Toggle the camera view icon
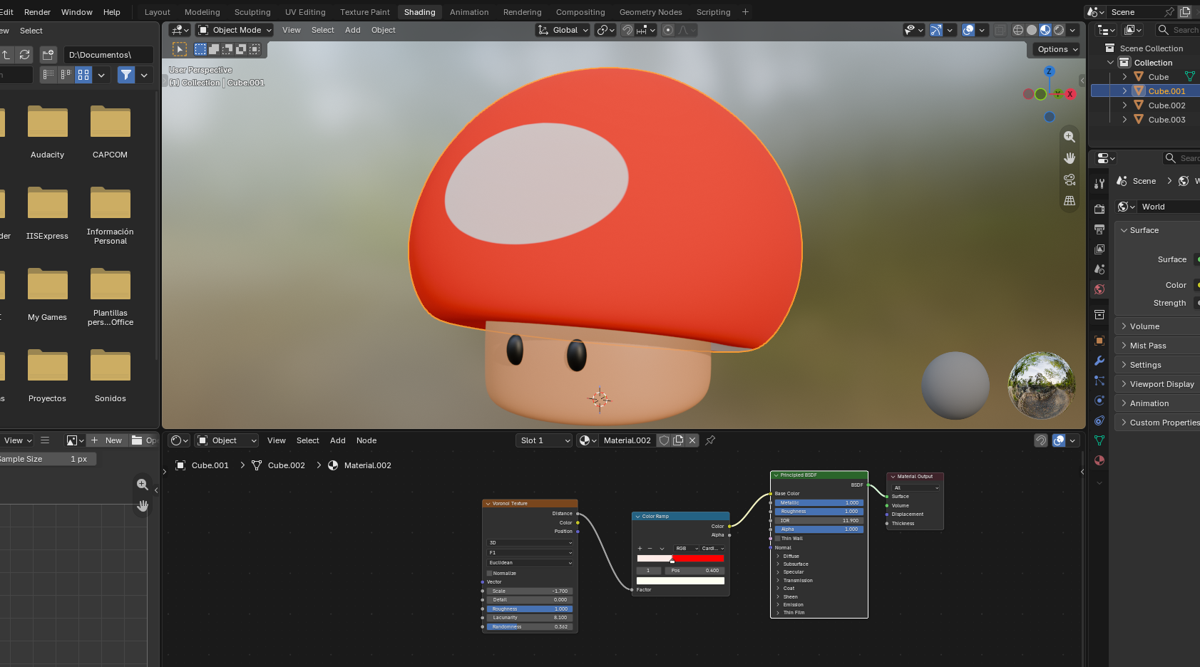 pos(1070,180)
